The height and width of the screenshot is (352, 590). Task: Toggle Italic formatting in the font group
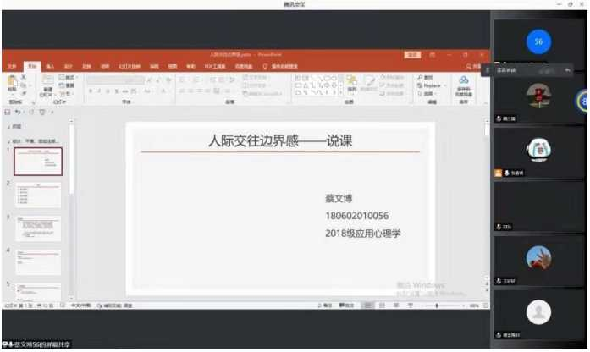click(98, 91)
